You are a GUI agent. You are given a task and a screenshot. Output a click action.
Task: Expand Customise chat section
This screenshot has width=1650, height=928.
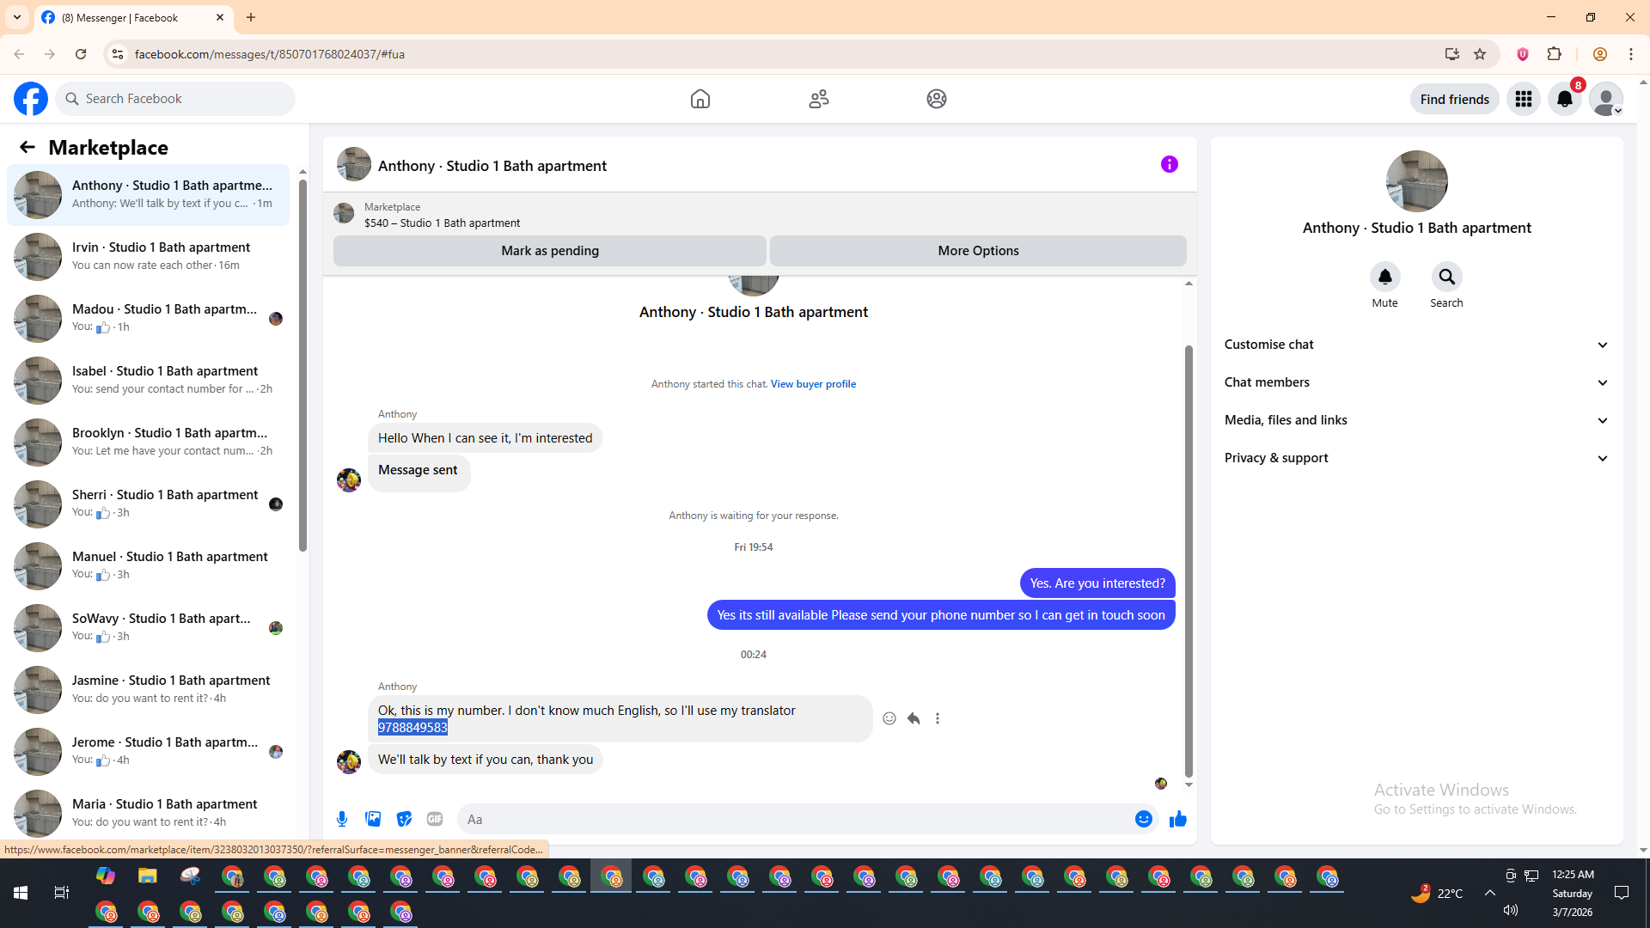1415,345
